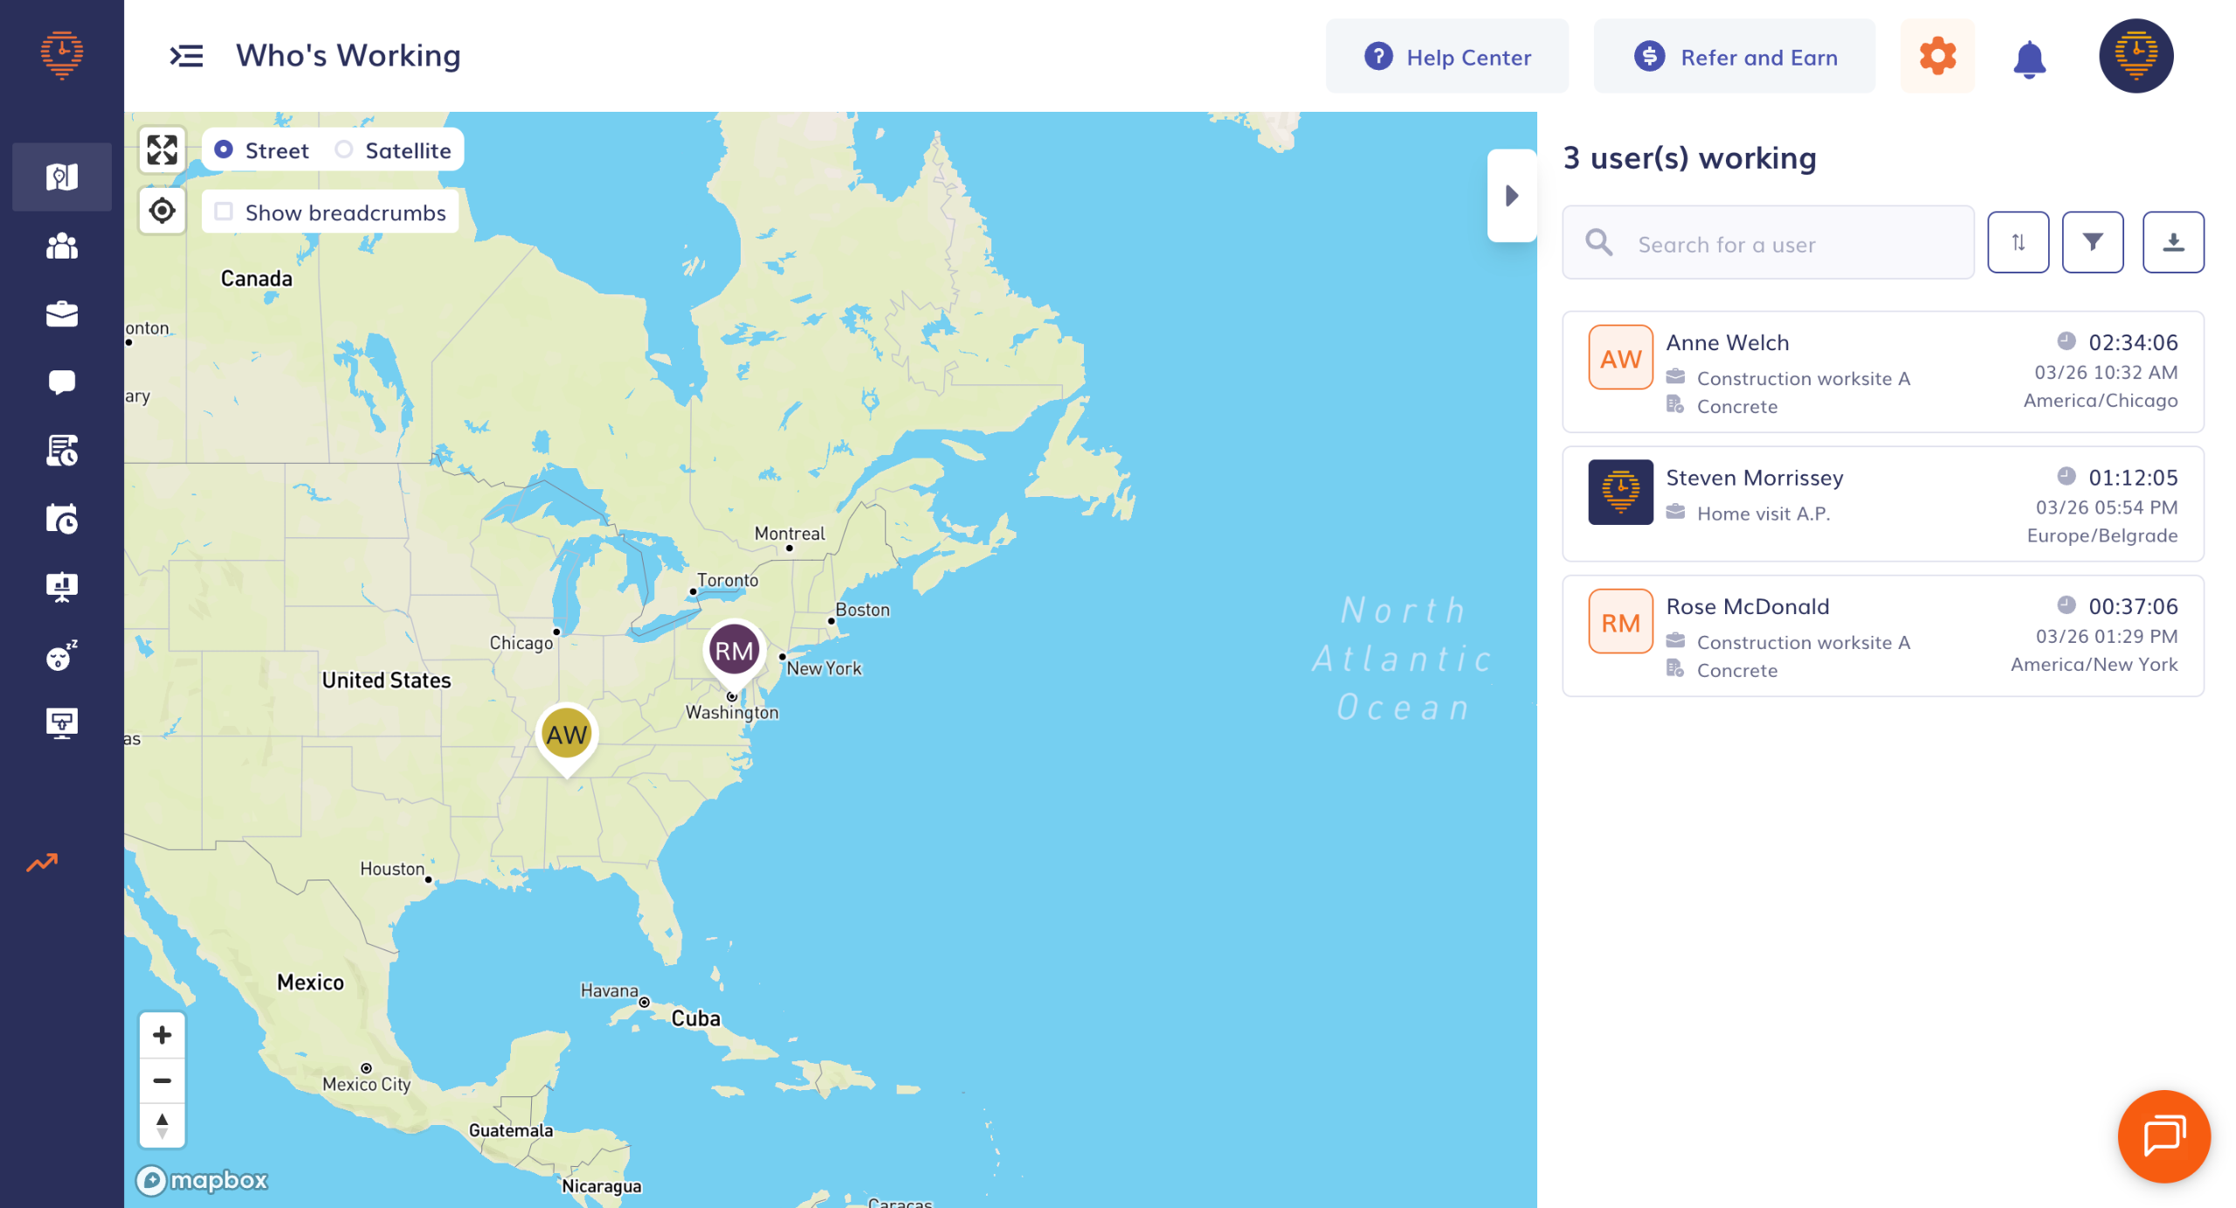The width and height of the screenshot is (2236, 1208).
Task: Expand the sidebar navigation menu
Action: [186, 57]
